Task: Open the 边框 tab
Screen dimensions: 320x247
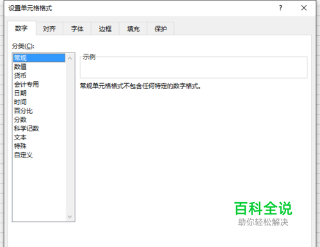Action: [105, 29]
